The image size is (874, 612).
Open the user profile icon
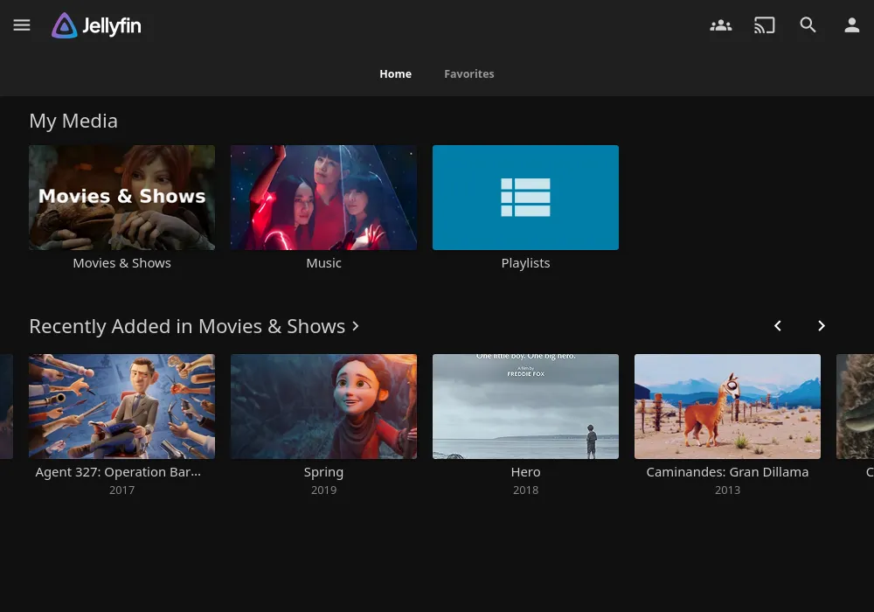tap(852, 25)
